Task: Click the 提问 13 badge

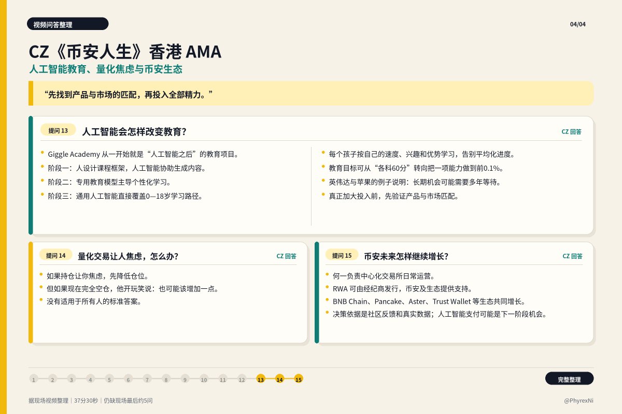Action: (x=58, y=130)
